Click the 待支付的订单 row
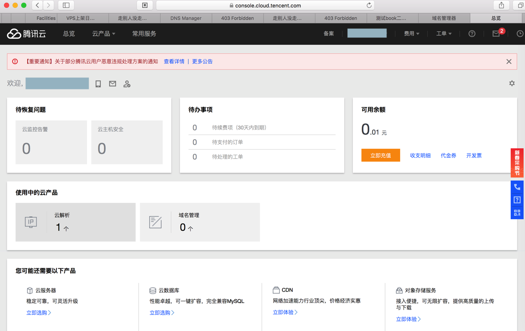Image resolution: width=525 pixels, height=331 pixels. click(262, 142)
